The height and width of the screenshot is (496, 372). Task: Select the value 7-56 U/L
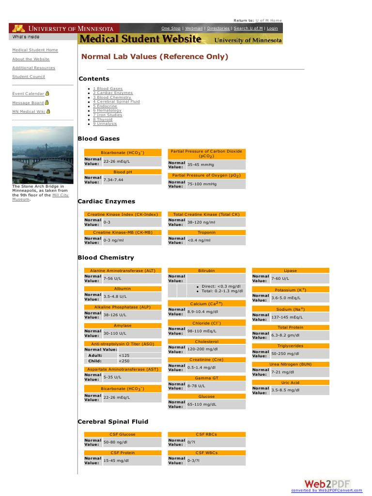coord(112,279)
